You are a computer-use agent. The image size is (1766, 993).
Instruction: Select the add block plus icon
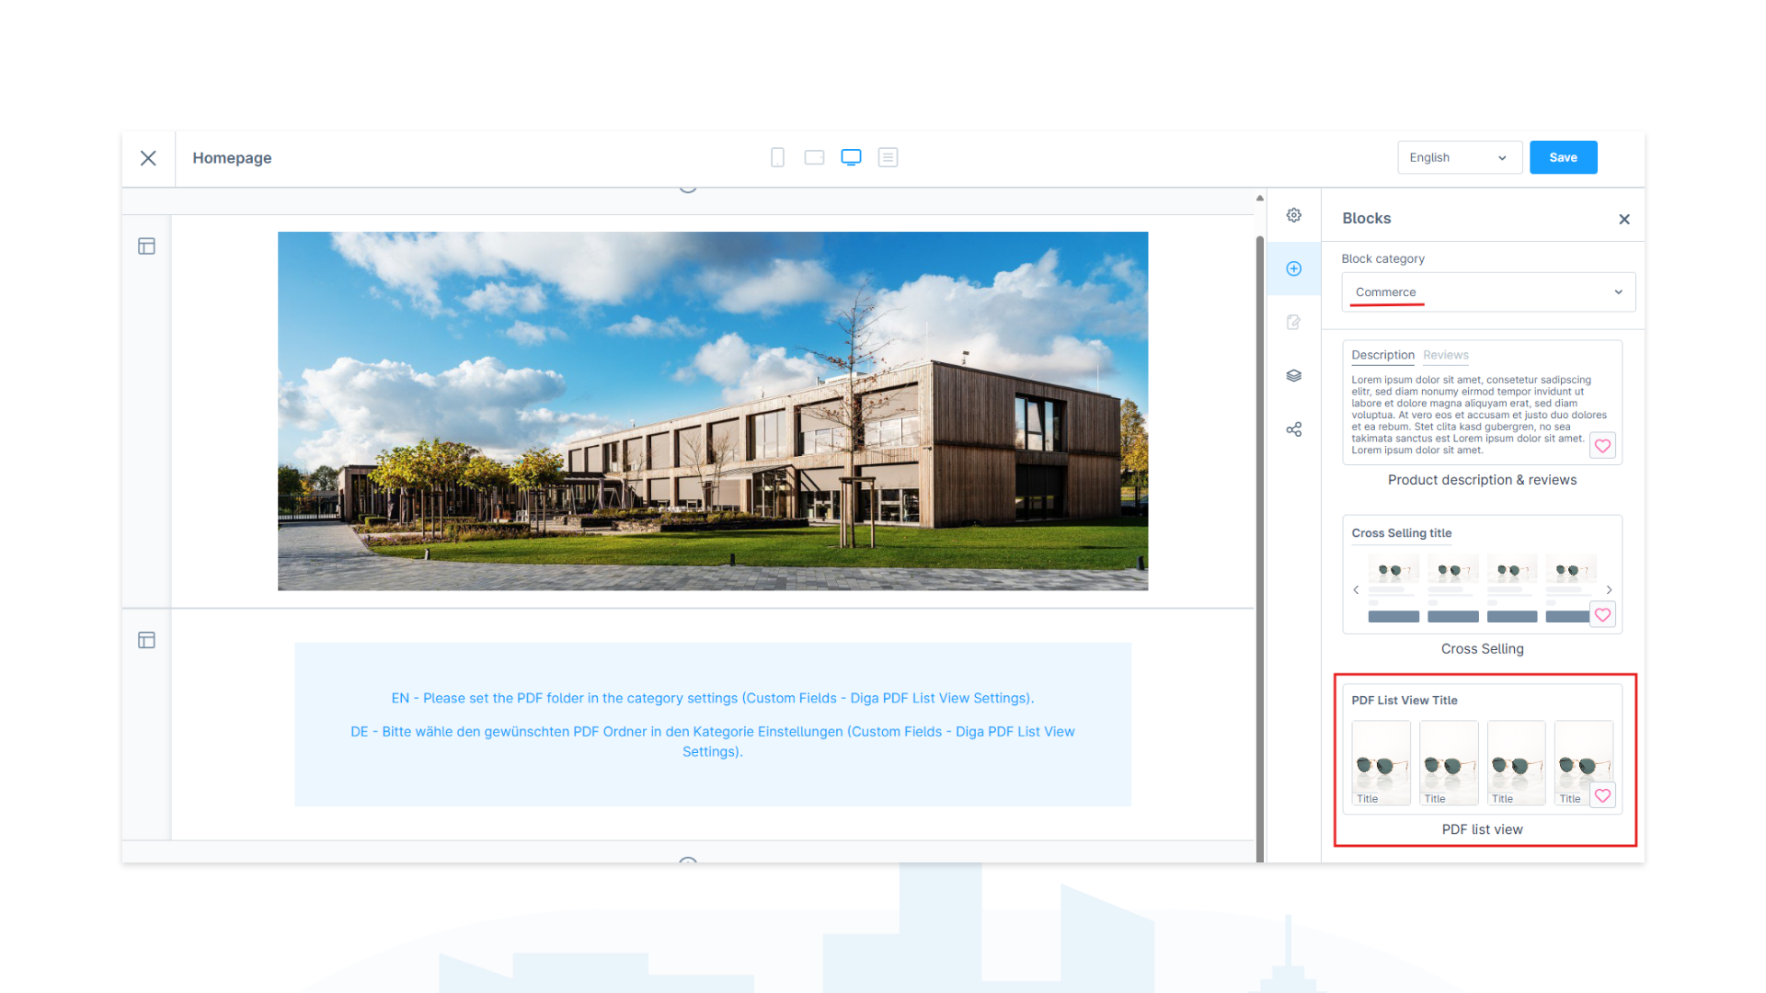pyautogui.click(x=1293, y=268)
